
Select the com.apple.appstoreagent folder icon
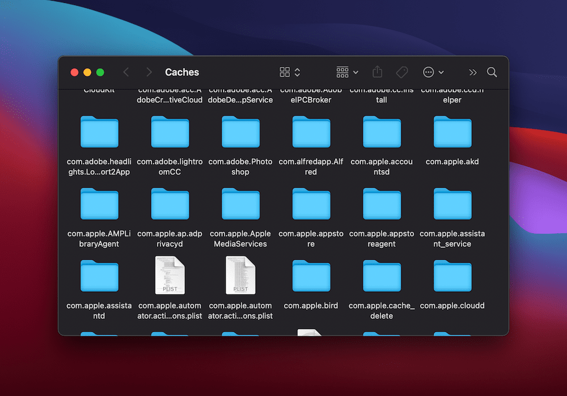[382, 204]
